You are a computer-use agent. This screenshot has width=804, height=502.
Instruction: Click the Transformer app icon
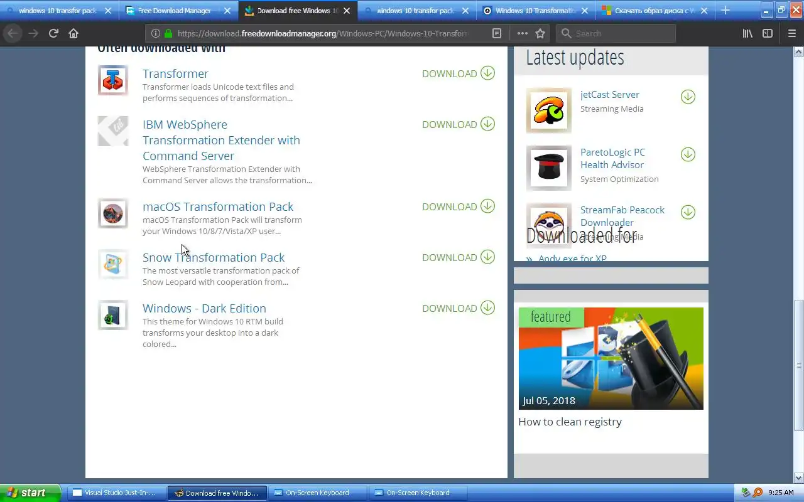[113, 80]
